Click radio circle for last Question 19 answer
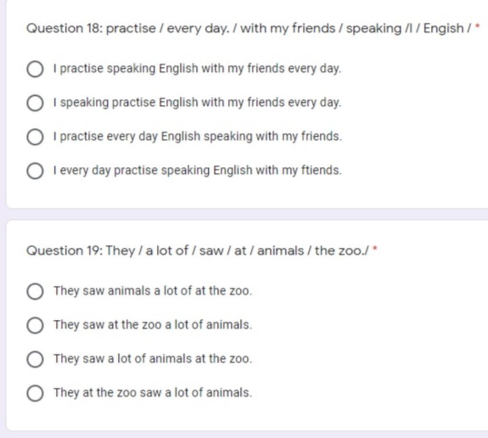The height and width of the screenshot is (438, 488). (x=35, y=393)
